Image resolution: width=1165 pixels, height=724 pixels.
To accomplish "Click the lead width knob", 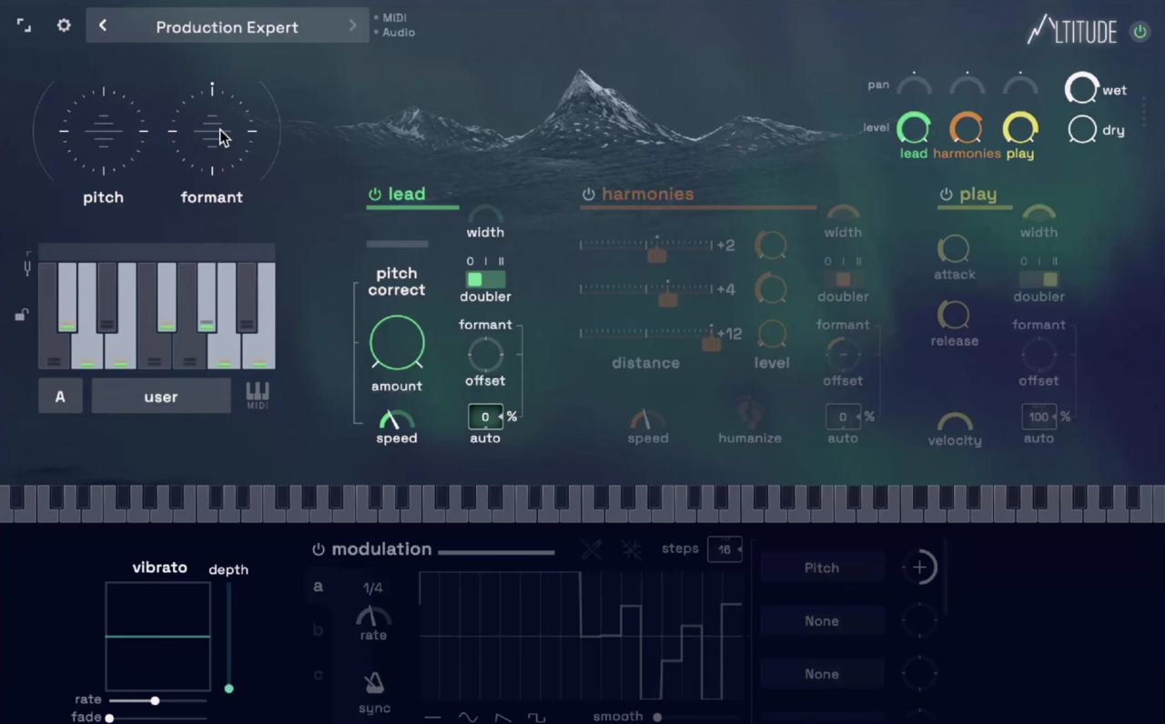I will point(485,215).
